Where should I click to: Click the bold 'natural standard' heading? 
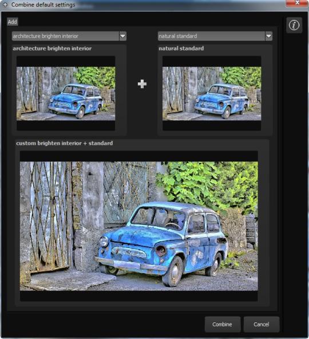click(x=181, y=49)
